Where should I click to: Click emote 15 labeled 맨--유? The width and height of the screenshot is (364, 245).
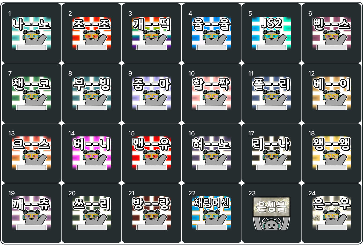(x=152, y=153)
